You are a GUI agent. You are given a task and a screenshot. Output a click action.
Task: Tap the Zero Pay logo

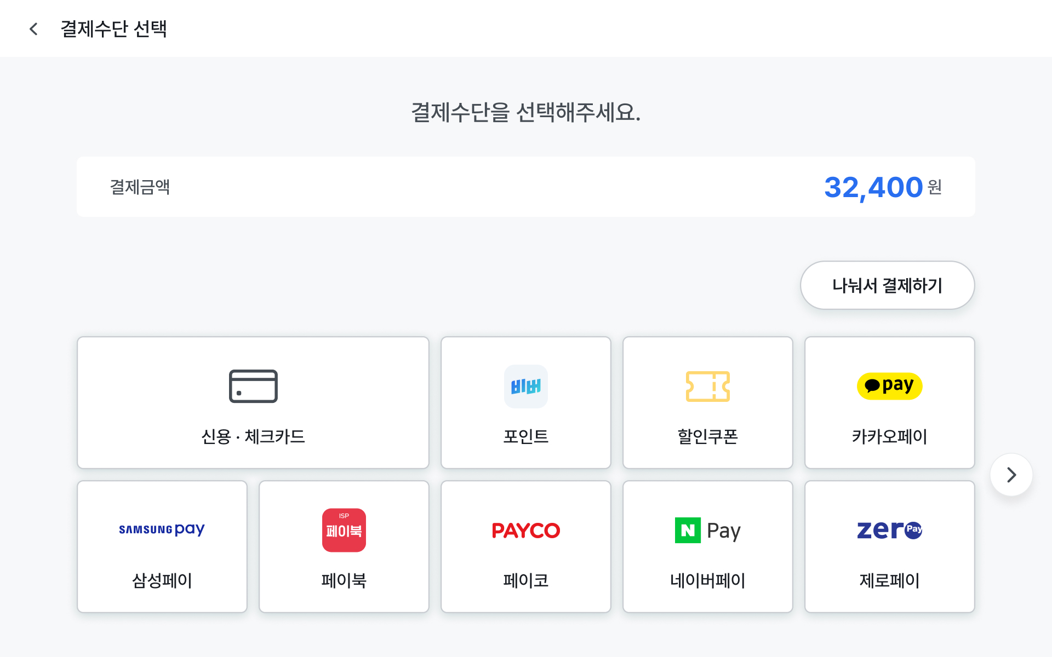(889, 529)
